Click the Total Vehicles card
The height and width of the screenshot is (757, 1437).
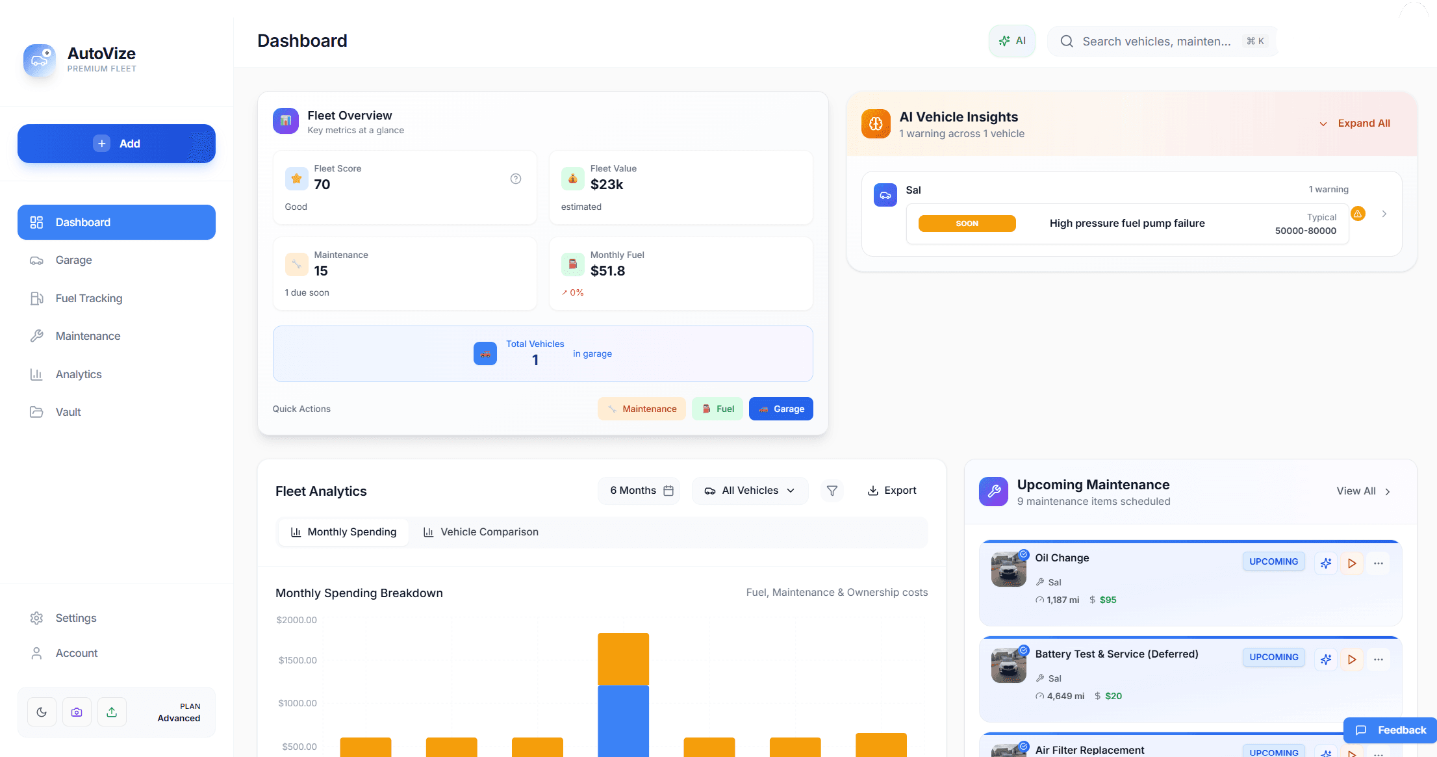[543, 354]
